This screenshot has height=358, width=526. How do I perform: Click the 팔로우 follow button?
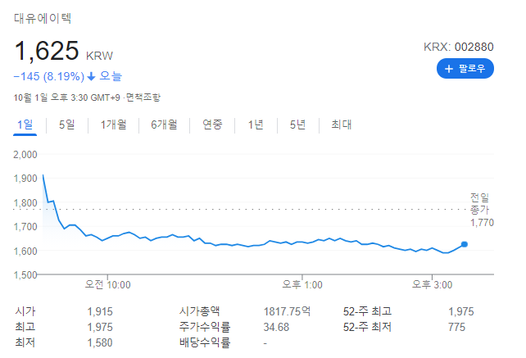[x=465, y=69]
